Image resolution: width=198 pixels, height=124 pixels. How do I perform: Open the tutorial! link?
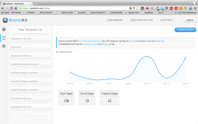160,41
